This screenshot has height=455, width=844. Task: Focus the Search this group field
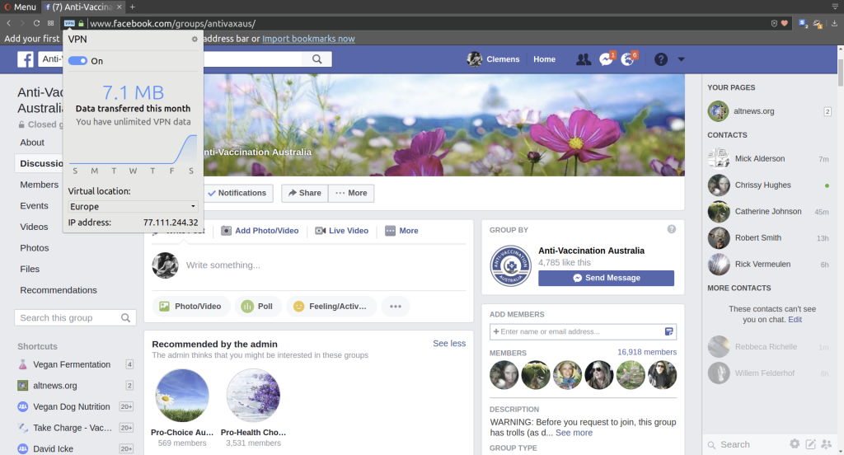75,317
